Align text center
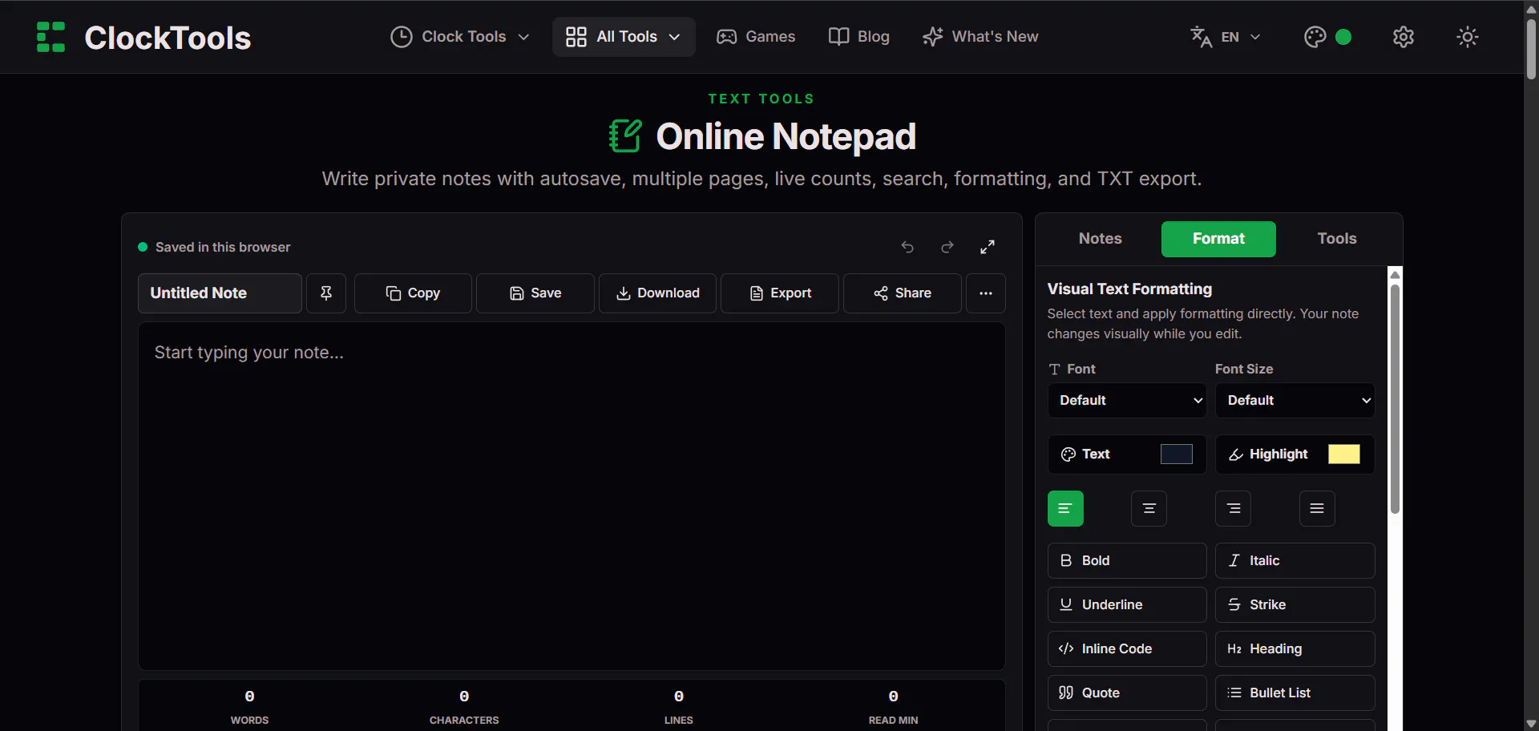The width and height of the screenshot is (1539, 731). [x=1149, y=509]
